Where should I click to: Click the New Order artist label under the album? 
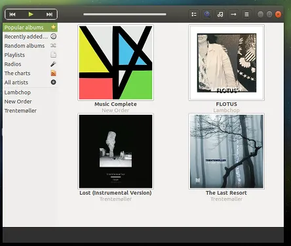pos(115,110)
